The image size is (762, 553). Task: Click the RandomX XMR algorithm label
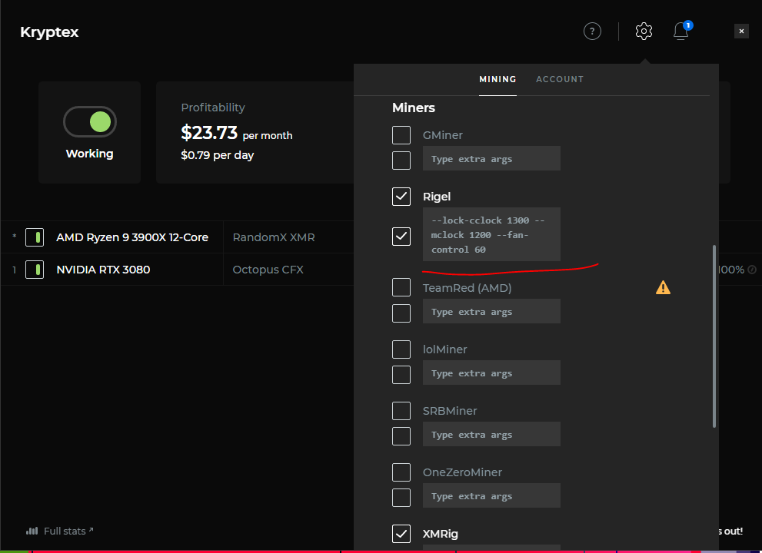274,237
